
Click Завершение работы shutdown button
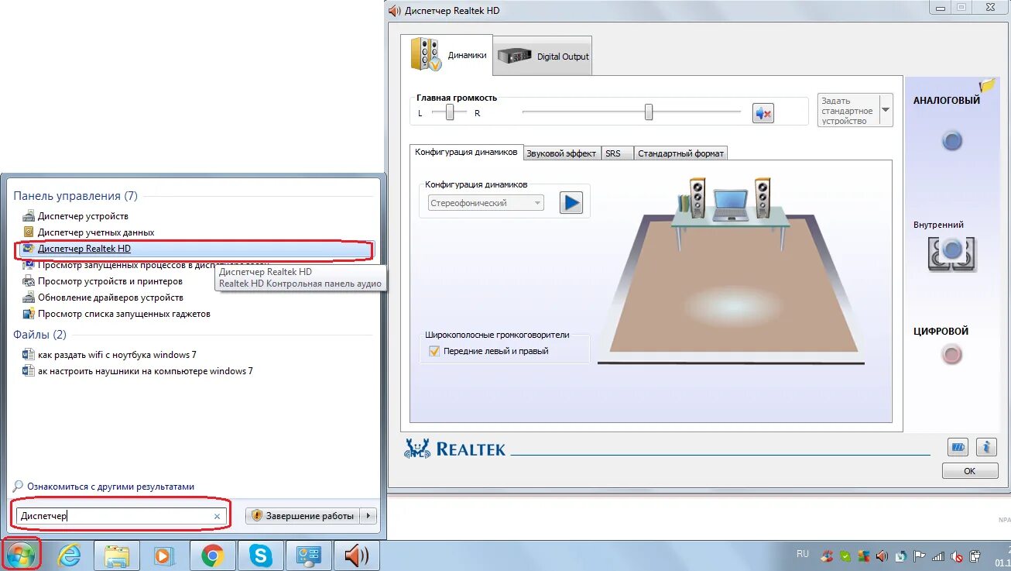point(303,516)
